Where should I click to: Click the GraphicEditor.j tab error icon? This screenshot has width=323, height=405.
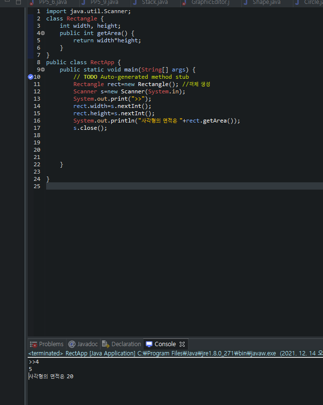tap(184, 3)
